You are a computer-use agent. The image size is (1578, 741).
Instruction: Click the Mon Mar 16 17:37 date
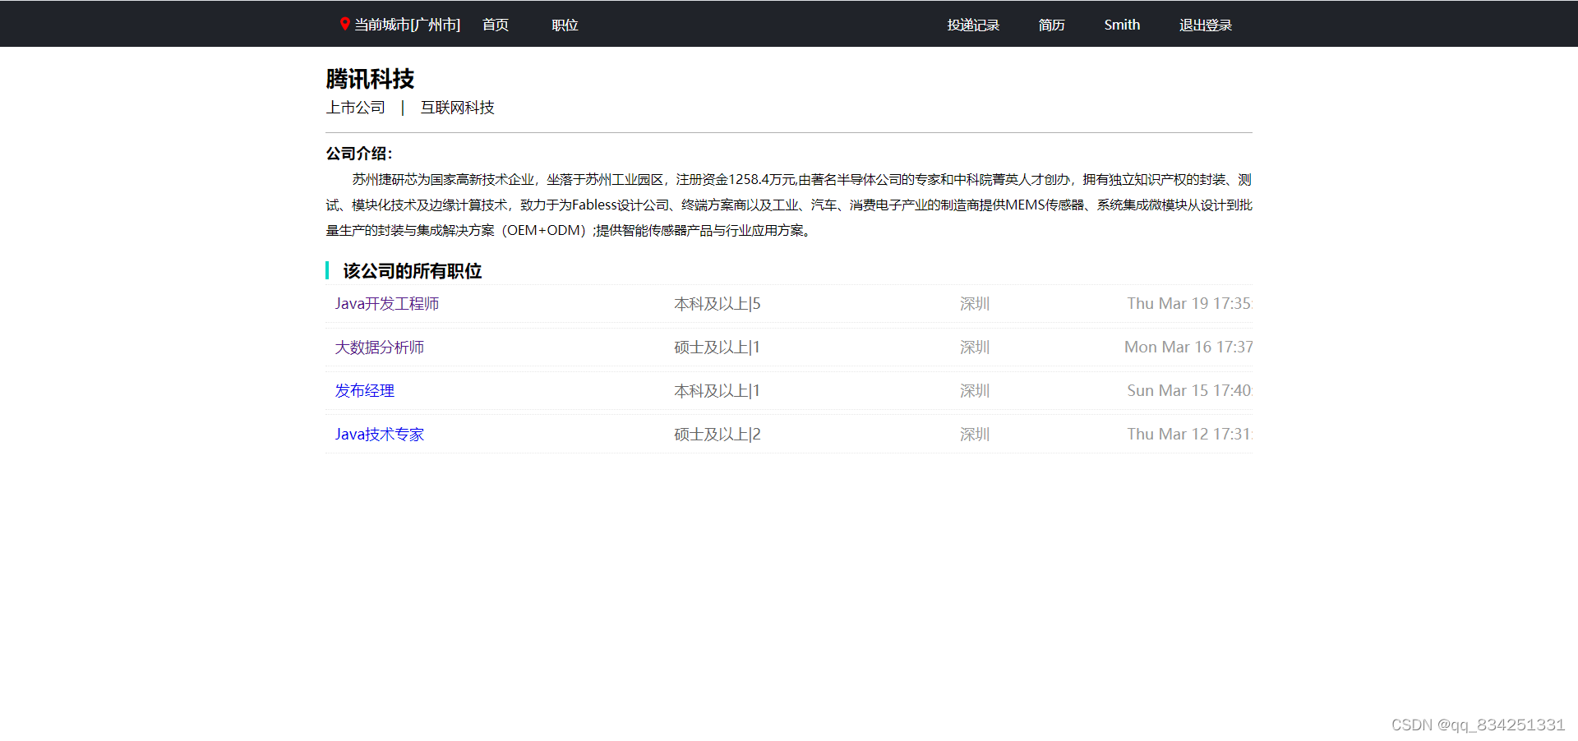[x=1188, y=347]
